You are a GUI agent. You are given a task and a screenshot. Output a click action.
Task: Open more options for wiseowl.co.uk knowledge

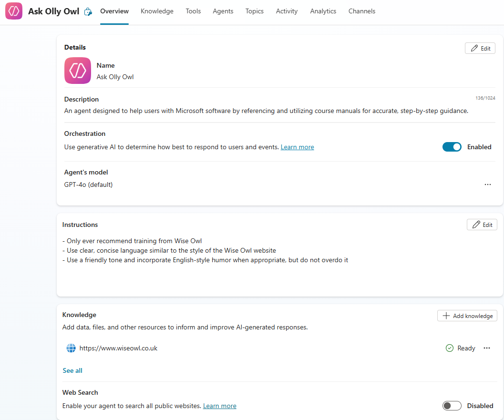pos(487,348)
